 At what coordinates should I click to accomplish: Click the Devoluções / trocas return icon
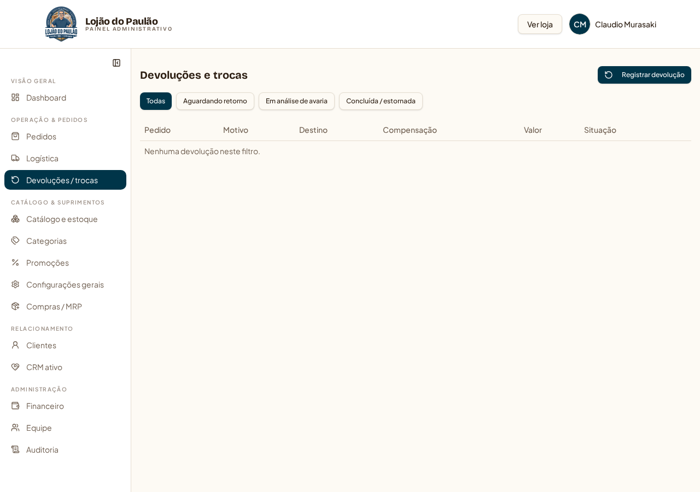(x=15, y=180)
